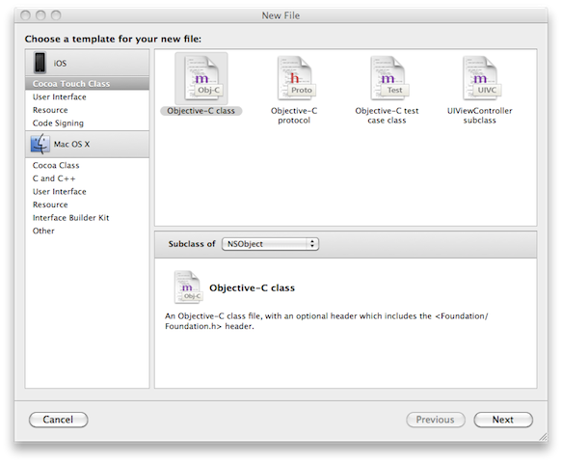Choose the Objective-C protocol template icon
The image size is (562, 463).
tap(294, 78)
